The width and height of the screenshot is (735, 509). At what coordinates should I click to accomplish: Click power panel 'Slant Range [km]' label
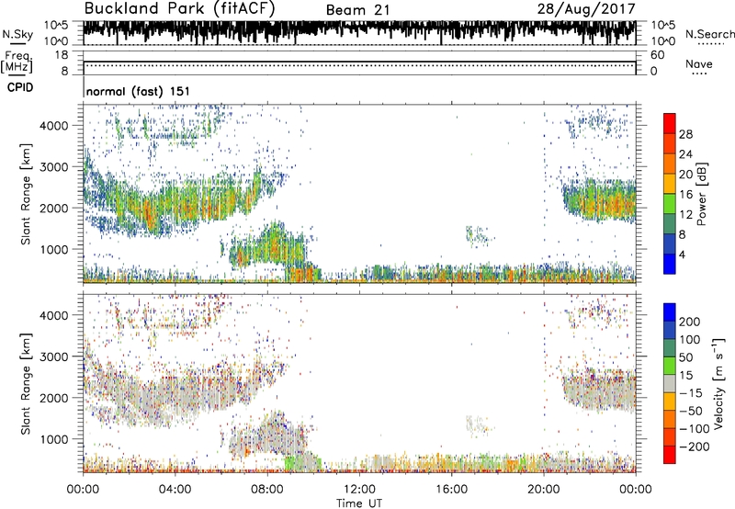(x=26, y=194)
